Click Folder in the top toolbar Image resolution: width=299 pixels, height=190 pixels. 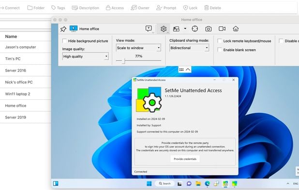coord(36,8)
